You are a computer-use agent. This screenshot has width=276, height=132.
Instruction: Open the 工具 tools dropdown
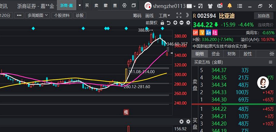tap(164, 16)
